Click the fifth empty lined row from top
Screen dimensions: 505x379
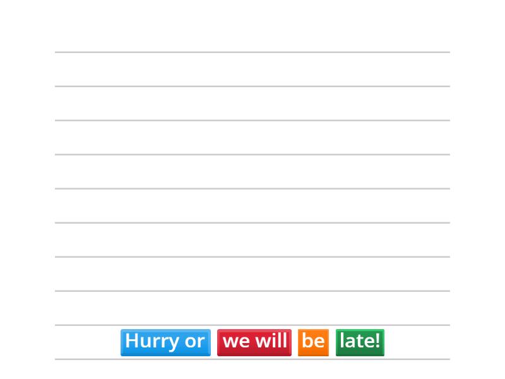[252, 206]
